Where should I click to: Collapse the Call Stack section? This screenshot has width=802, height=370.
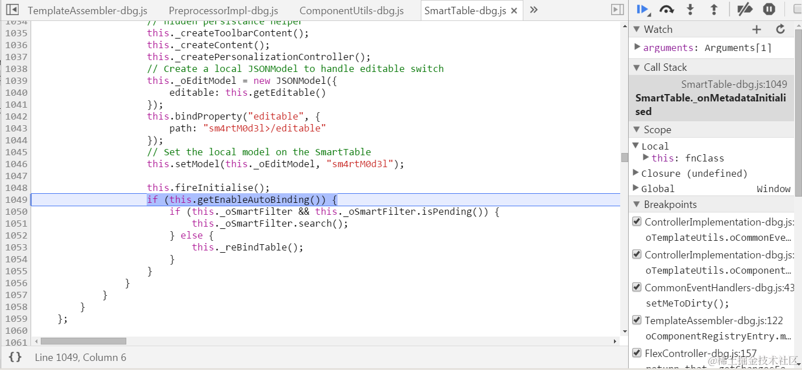coord(637,67)
